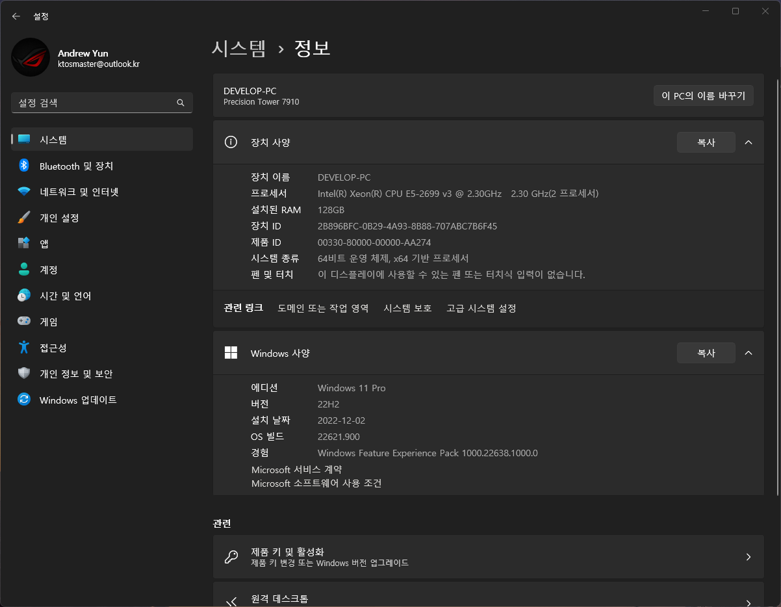Click the 22H2 version value
781x607 pixels.
tap(329, 404)
